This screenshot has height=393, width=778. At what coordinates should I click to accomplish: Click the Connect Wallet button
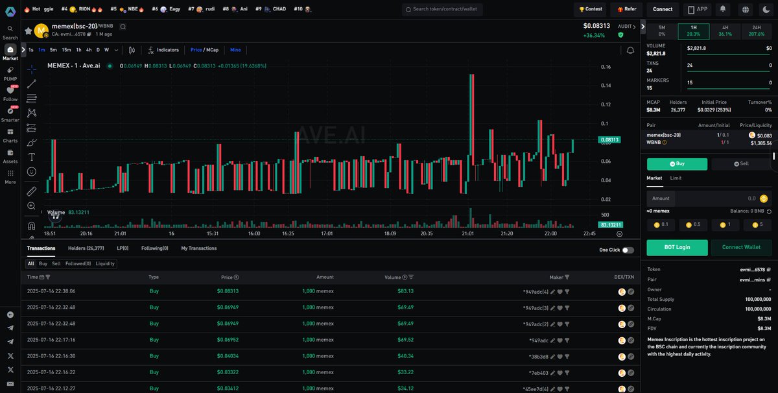[742, 247]
